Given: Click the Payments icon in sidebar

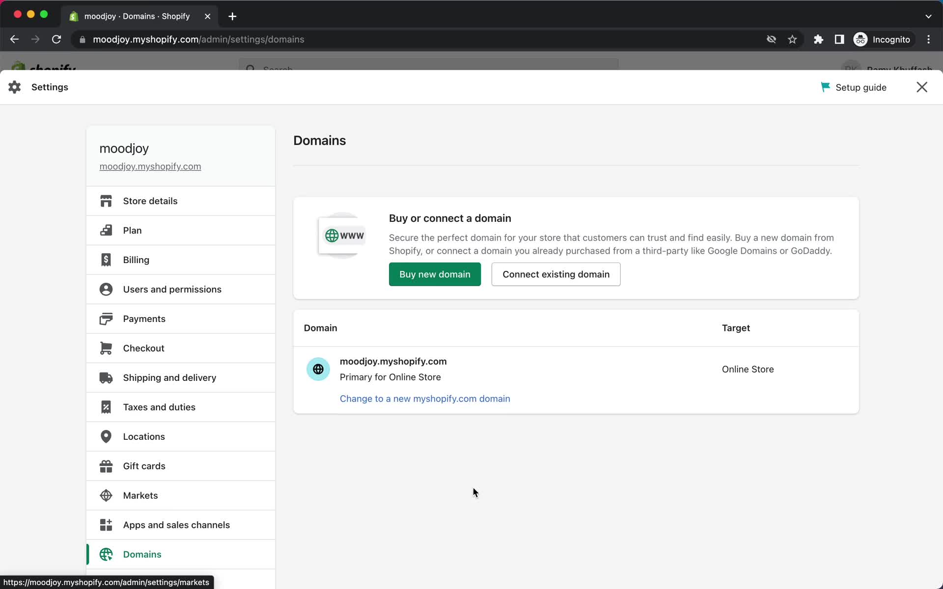Looking at the screenshot, I should tap(106, 319).
